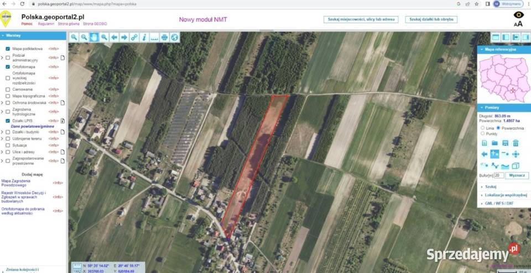Collapse the Warstwy panel header
Image resolution: width=531 pixels, height=273 pixels.
[33, 35]
